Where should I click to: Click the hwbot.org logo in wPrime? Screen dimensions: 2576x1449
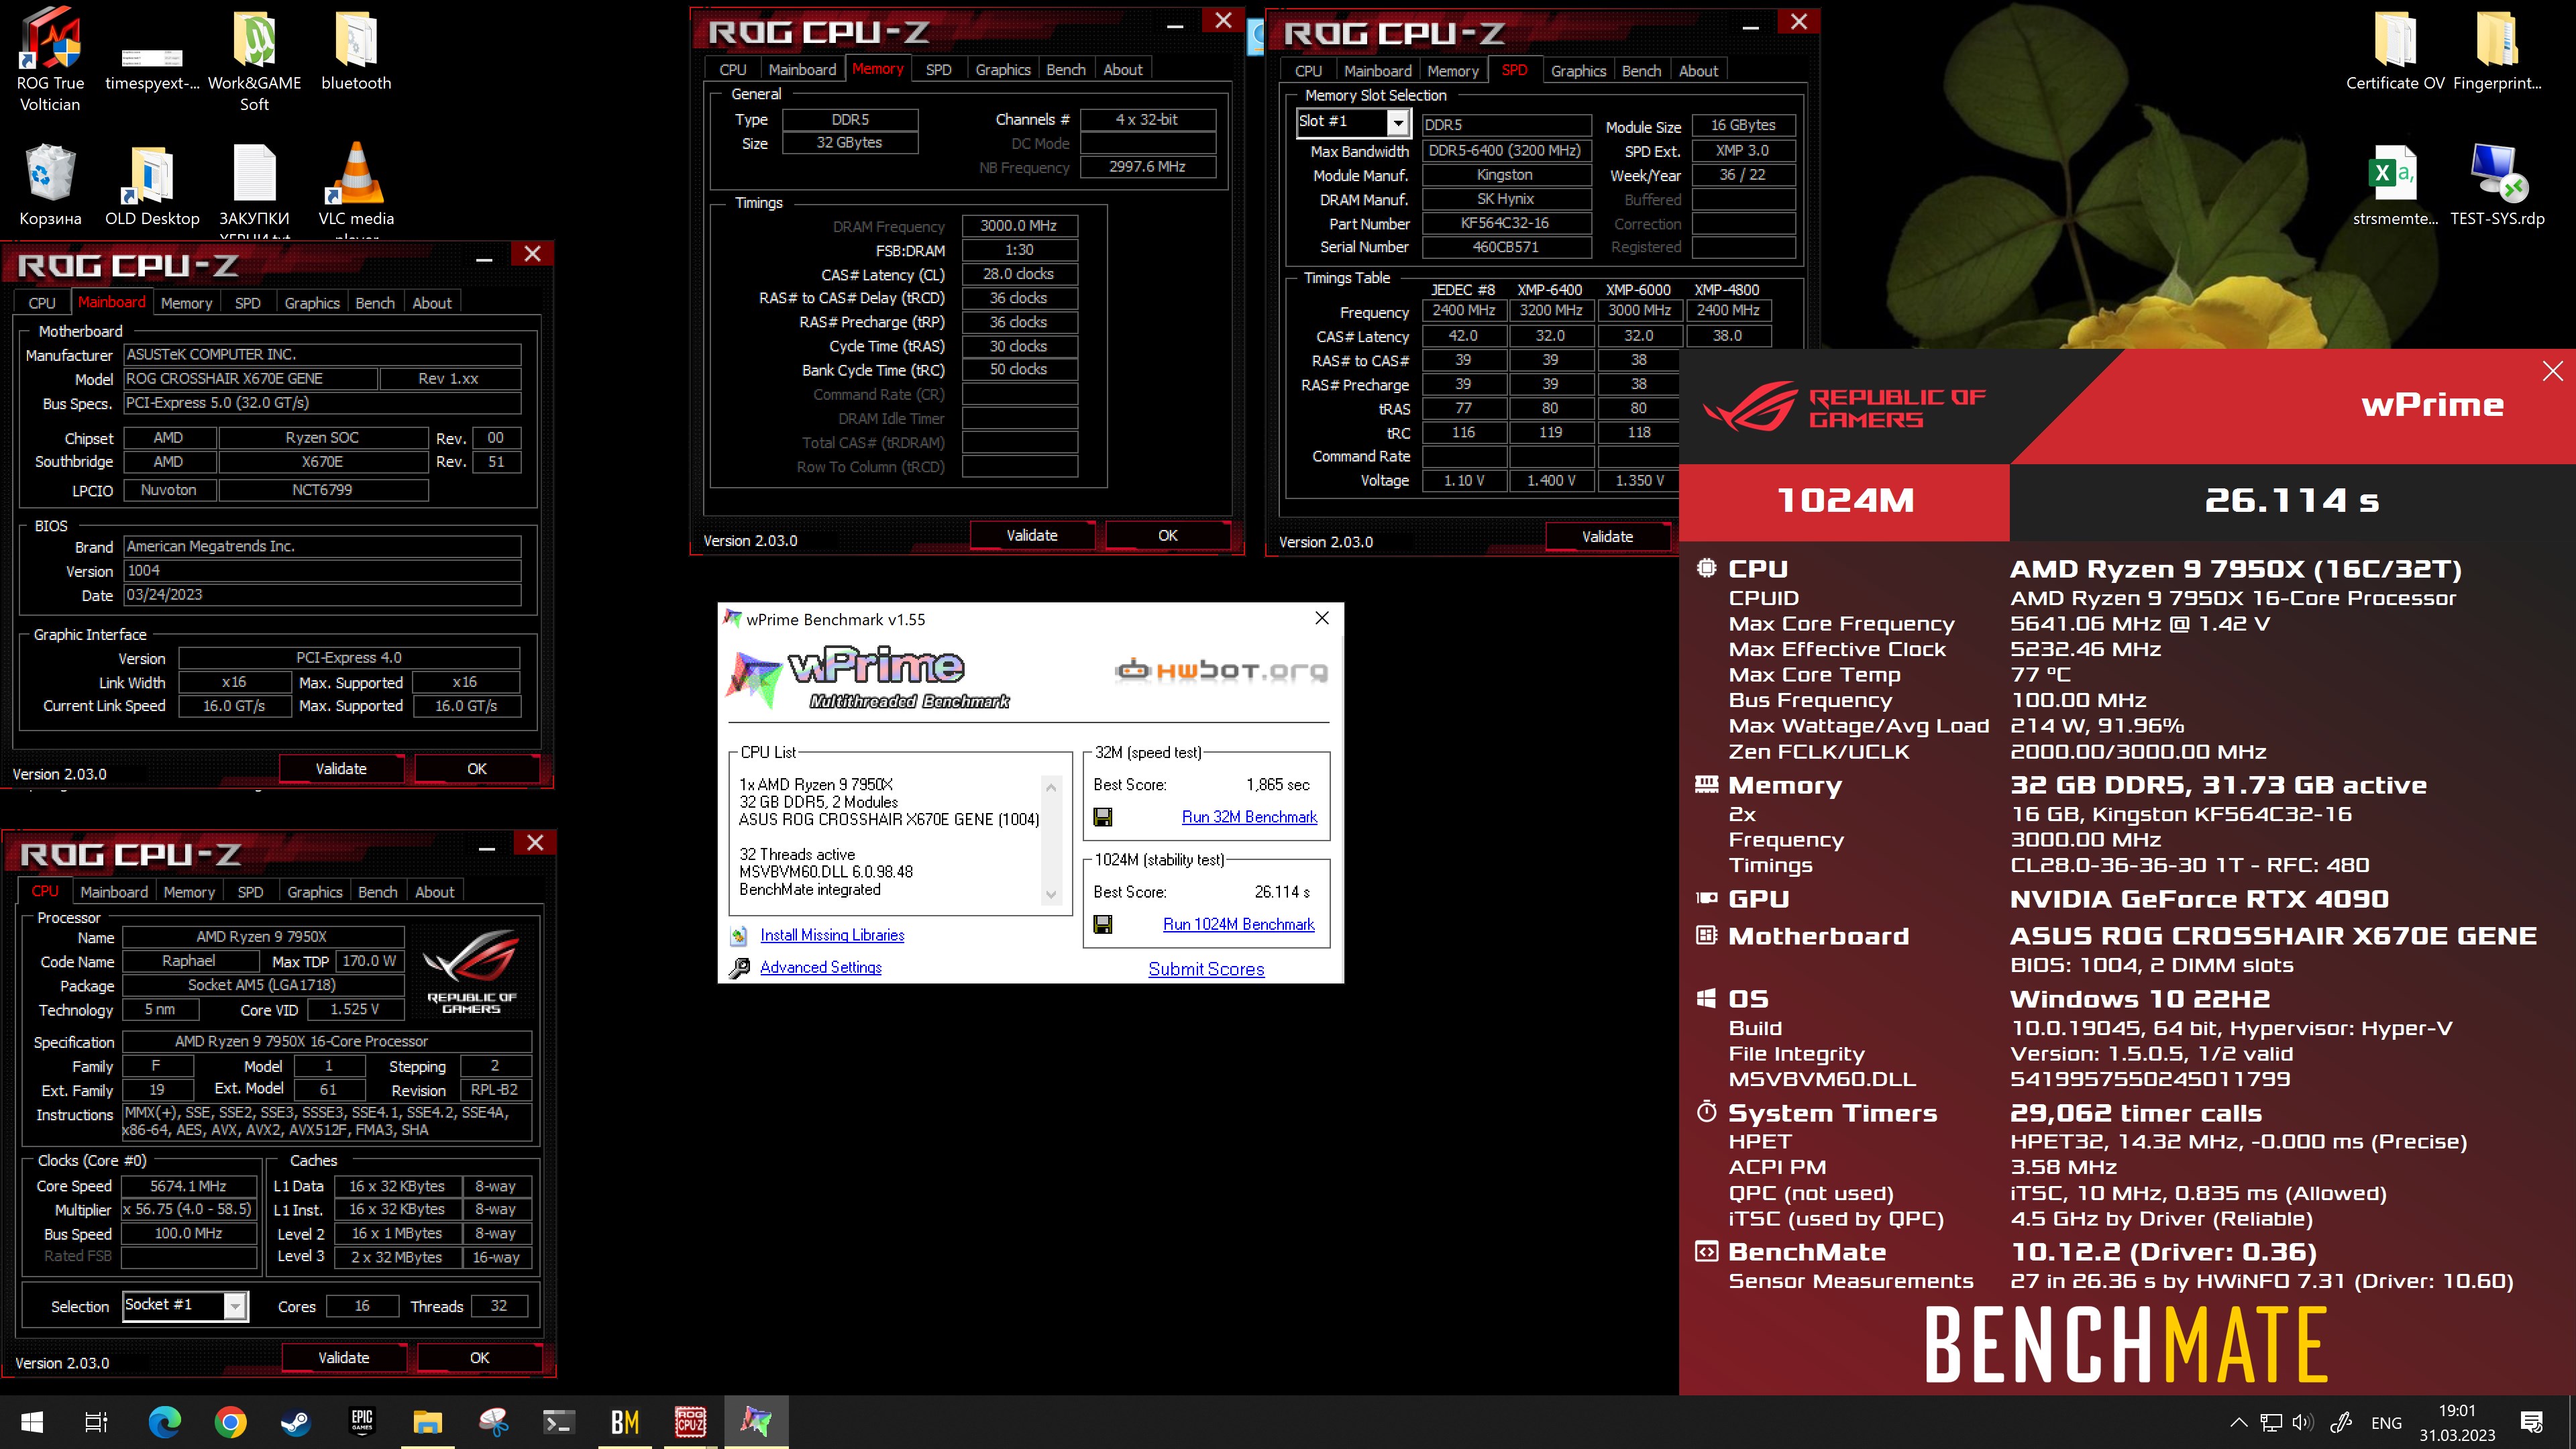(1222, 670)
